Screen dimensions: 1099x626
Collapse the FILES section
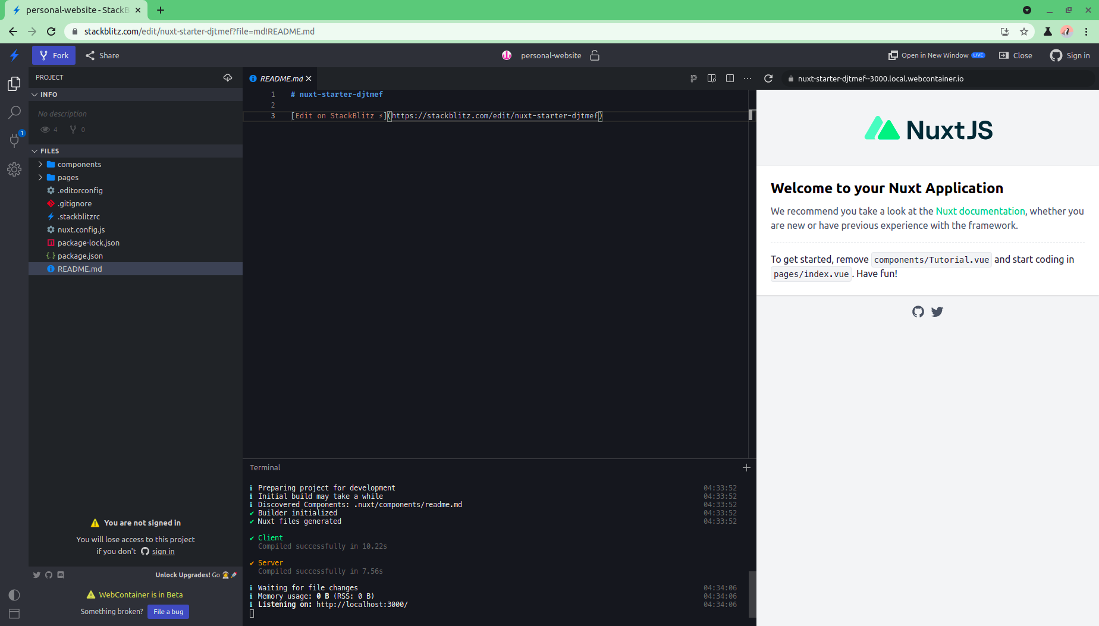[x=34, y=151]
